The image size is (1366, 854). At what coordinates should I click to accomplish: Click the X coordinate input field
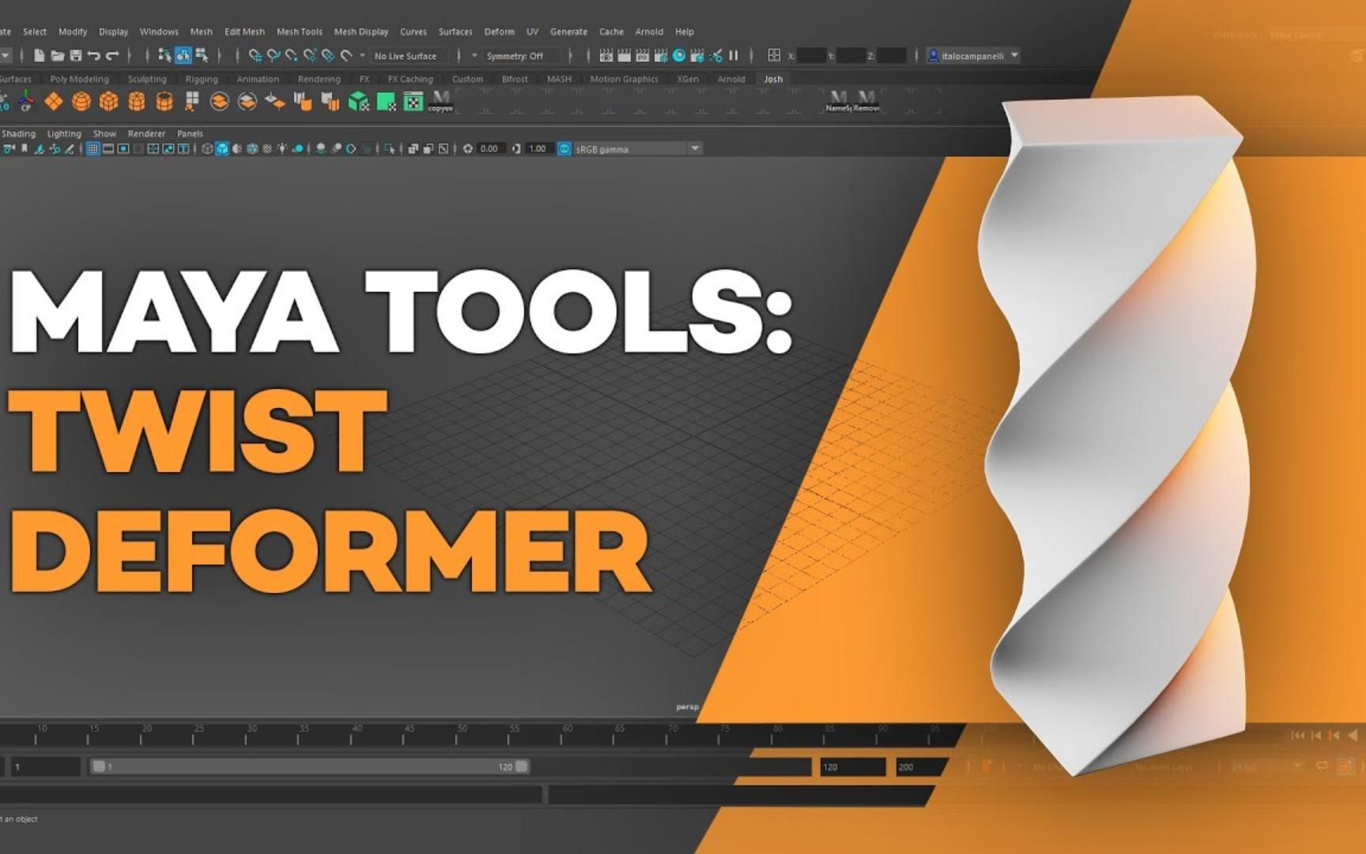(811, 55)
